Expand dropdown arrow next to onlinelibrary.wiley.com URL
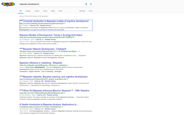The image size is (184, 115). tap(62, 107)
